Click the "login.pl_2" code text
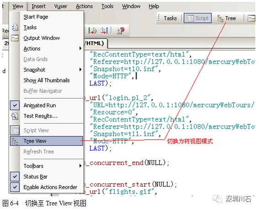This screenshot has width=259, height=210. (128, 98)
